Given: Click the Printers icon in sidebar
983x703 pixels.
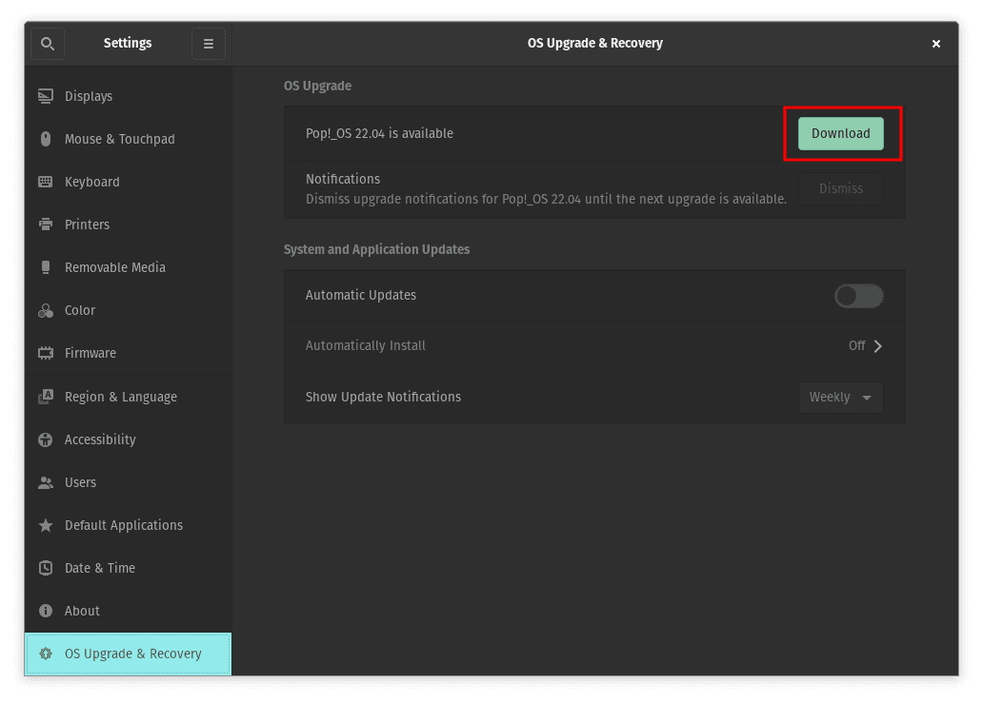Looking at the screenshot, I should tap(45, 225).
